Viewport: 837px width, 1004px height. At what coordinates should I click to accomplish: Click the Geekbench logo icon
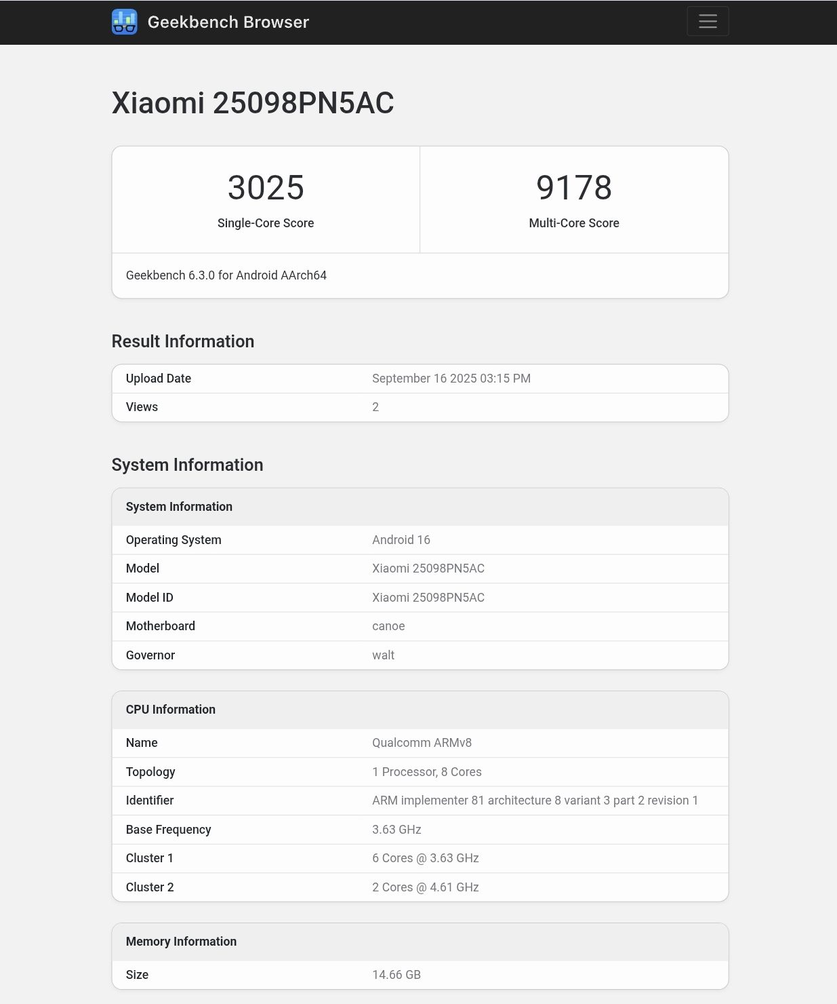pyautogui.click(x=124, y=22)
